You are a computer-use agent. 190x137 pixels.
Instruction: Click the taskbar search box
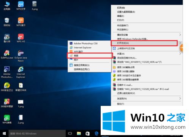[x=37, y=134]
